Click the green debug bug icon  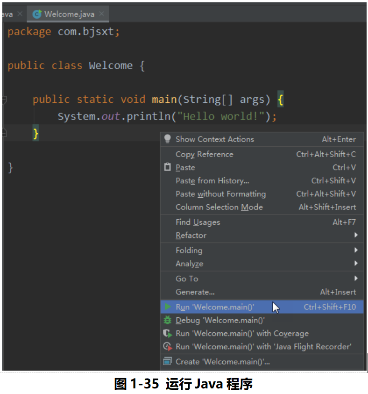click(x=168, y=320)
